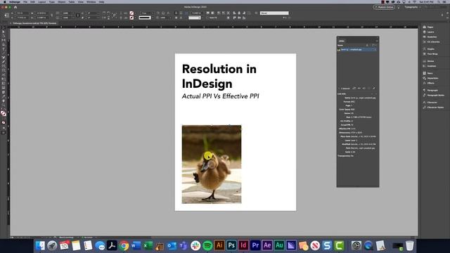Viewport: 450px width, 253px height.
Task: Click Edit Original pencil icon in the Links panel
Action: [x=373, y=89]
